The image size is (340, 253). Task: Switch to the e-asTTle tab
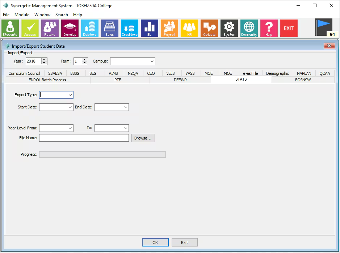pos(251,73)
